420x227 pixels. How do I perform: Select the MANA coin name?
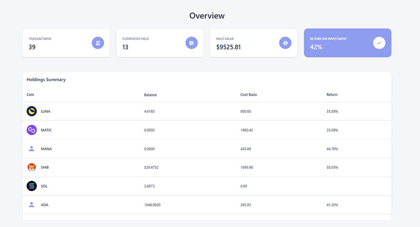pyautogui.click(x=46, y=149)
